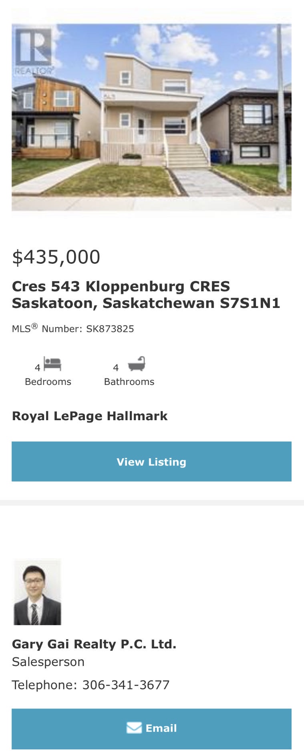Click the number 4 beside the bathtub icon
304x751 pixels.
point(116,368)
